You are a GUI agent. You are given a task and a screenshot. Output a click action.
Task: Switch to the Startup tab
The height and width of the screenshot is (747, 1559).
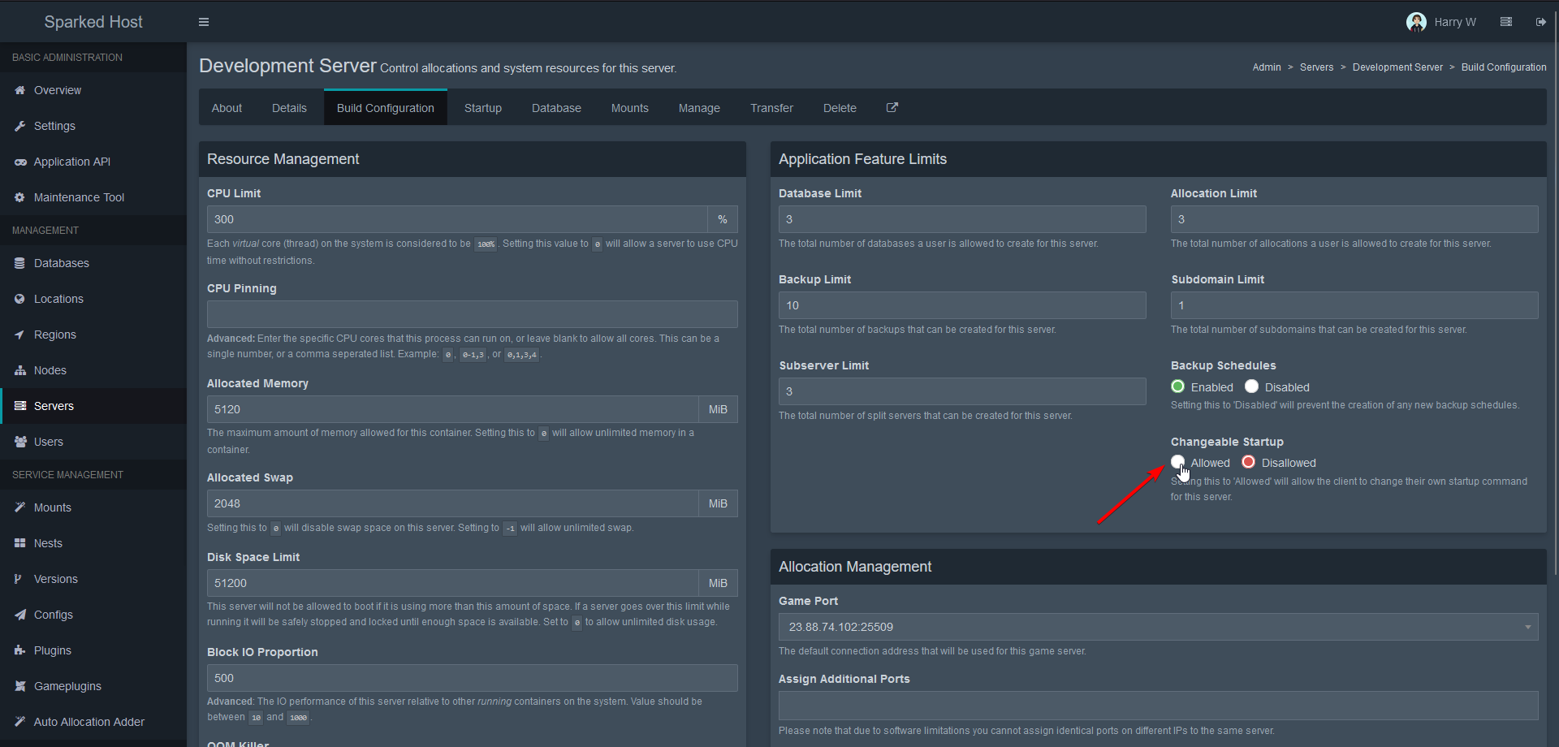pos(482,107)
